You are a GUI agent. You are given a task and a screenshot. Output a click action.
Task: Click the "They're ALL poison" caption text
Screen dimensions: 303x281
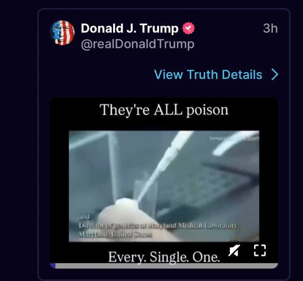[x=164, y=110]
